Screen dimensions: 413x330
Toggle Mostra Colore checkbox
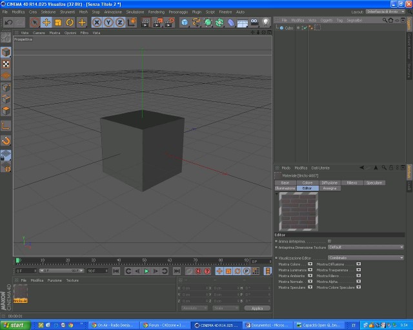click(310, 264)
